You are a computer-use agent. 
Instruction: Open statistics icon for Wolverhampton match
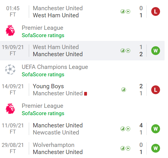123,148
